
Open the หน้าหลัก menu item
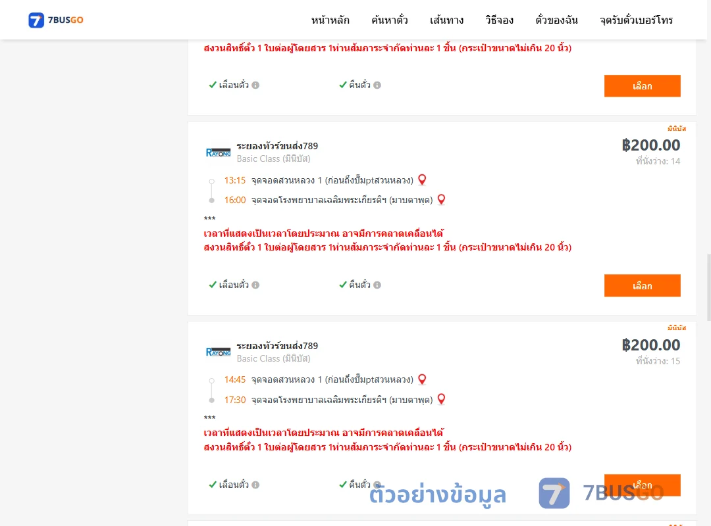pos(330,20)
